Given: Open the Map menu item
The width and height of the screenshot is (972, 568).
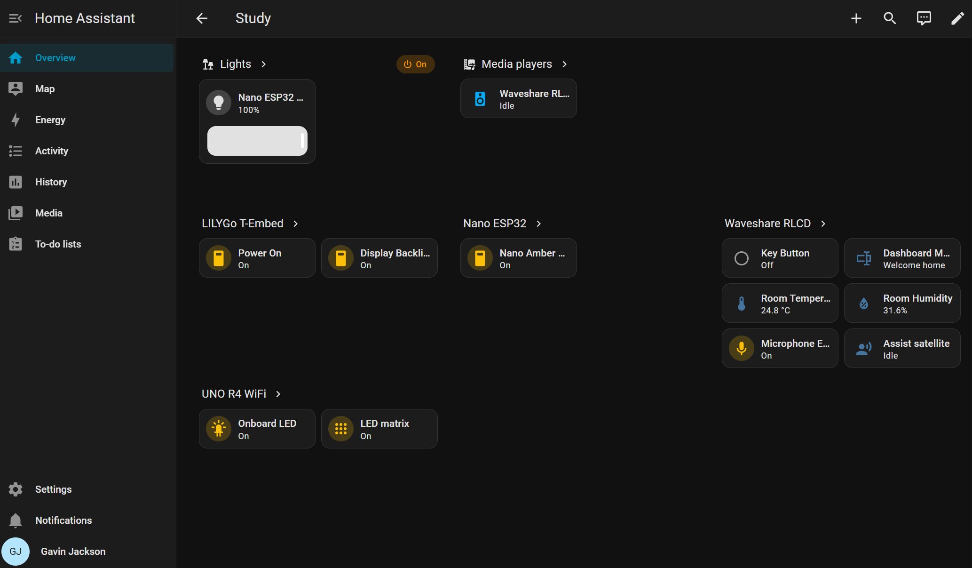Looking at the screenshot, I should (87, 89).
